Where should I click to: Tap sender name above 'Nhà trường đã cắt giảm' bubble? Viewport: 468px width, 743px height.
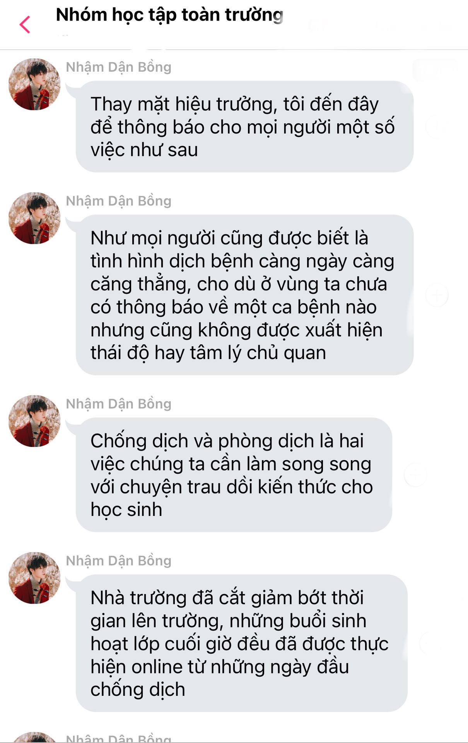coord(119,561)
